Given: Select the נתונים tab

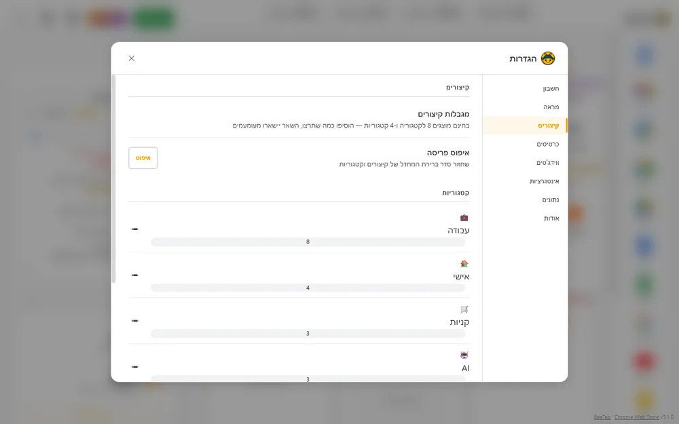Looking at the screenshot, I should [x=525, y=200].
